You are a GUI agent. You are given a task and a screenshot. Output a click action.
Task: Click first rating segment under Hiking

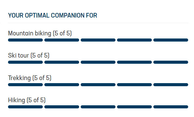point(25,107)
